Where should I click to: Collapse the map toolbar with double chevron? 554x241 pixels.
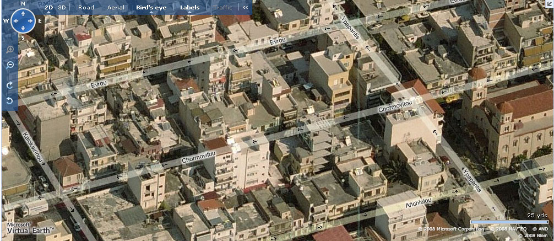click(x=245, y=8)
